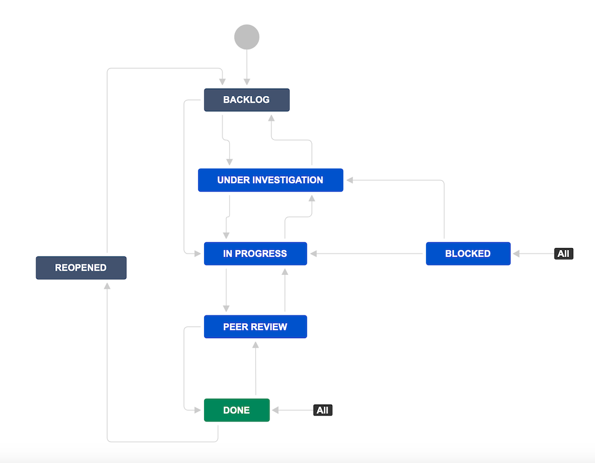The width and height of the screenshot is (595, 463).
Task: Click the All label next to BLOCKED
Action: click(563, 253)
